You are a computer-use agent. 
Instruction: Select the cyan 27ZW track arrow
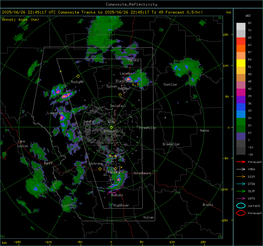(x=241, y=184)
